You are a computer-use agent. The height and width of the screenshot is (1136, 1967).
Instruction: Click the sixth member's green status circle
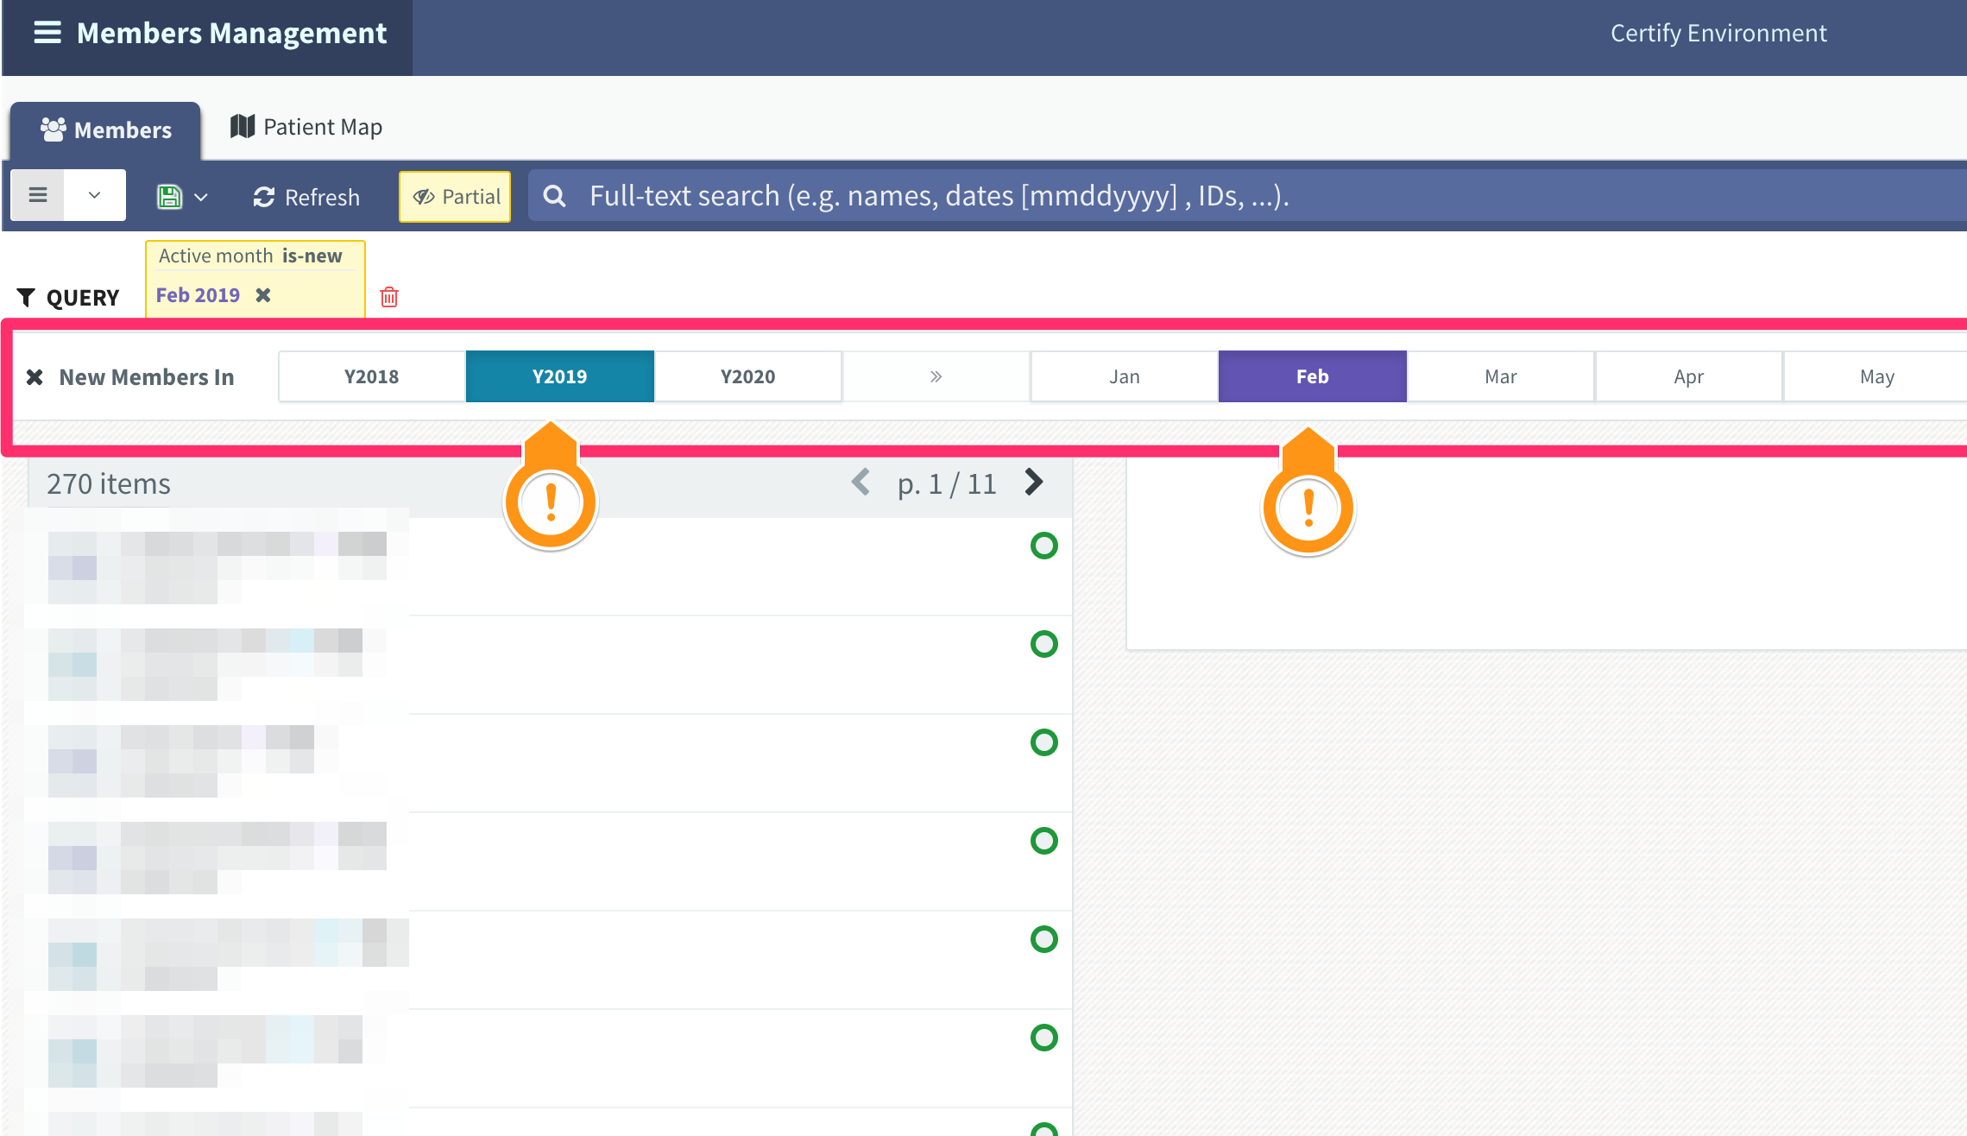point(1044,1038)
